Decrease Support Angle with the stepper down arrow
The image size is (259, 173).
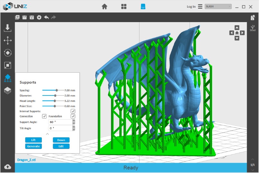pos(74,123)
